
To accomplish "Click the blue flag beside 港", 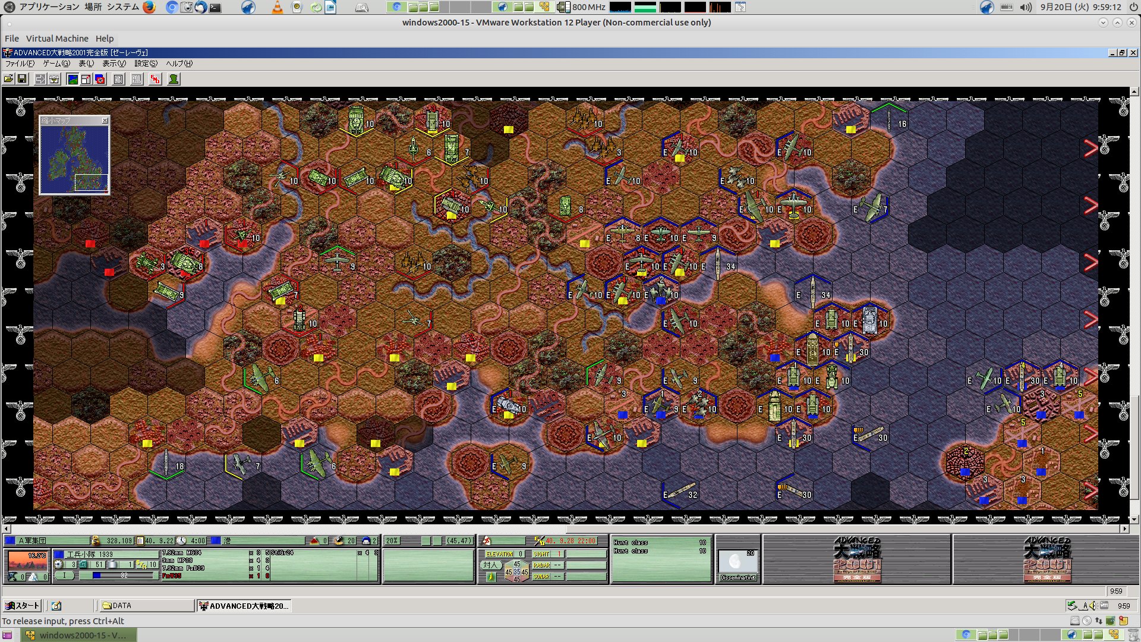I will click(x=216, y=541).
